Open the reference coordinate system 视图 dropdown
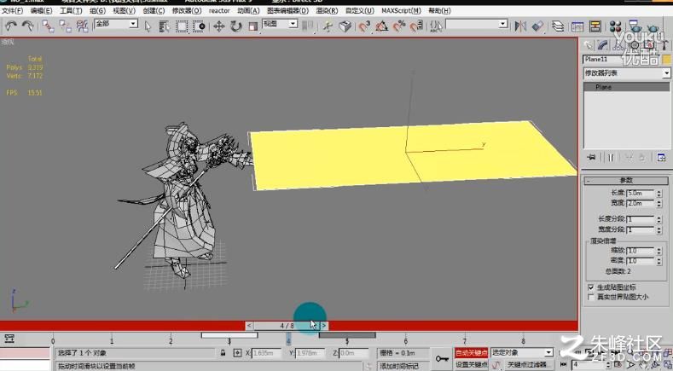Viewport: 673px width, 371px height. point(280,24)
